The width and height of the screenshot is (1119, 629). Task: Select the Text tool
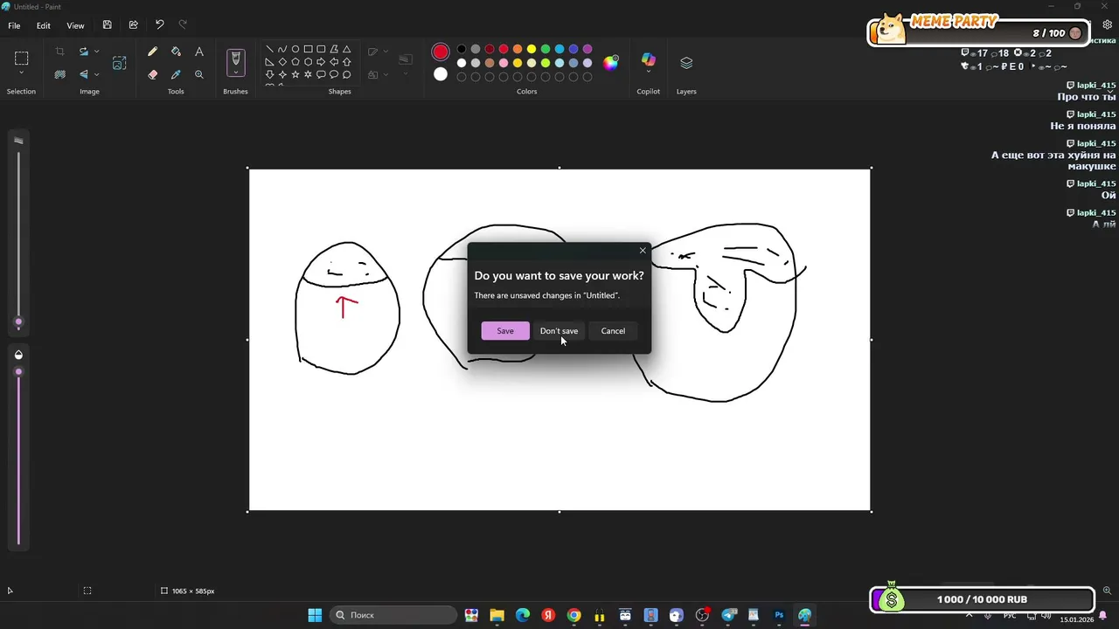[x=199, y=52]
